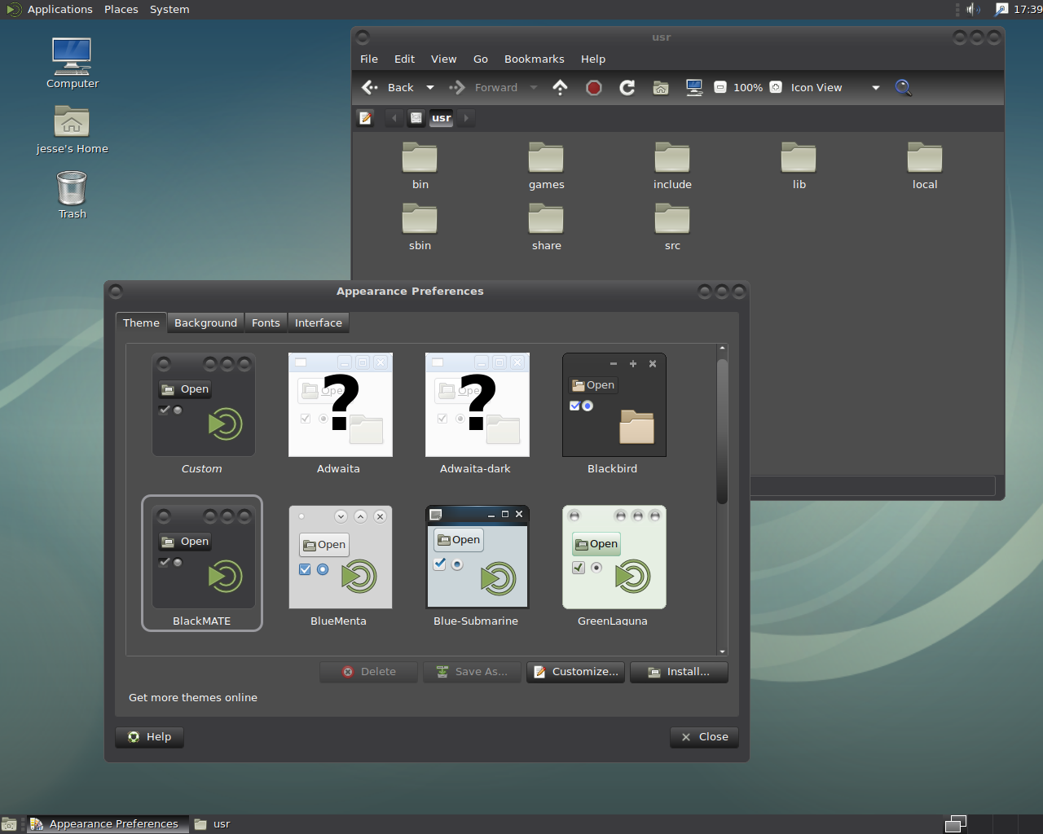
Task: Go up to the parent folder in the file manager toolbar
Action: (560, 87)
